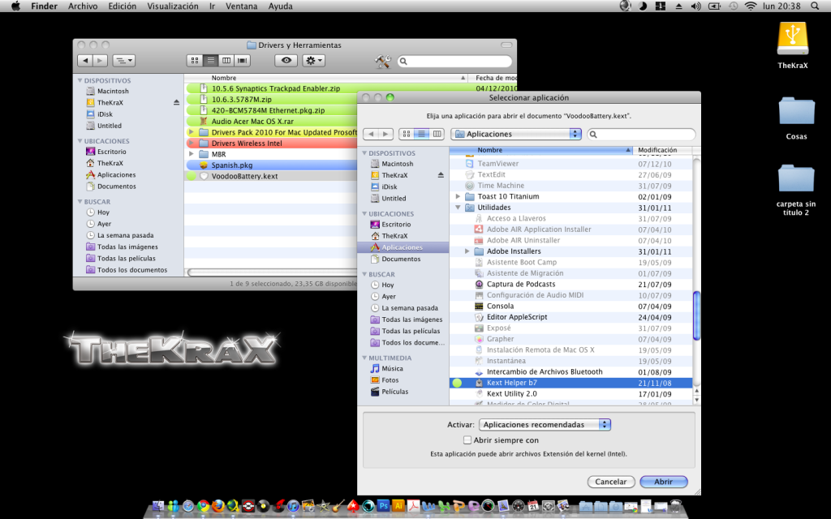Open Spotlight search in menu bar
The image size is (831, 519).
[815, 6]
